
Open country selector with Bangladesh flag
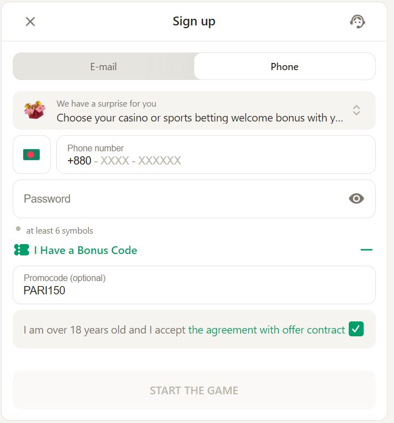pos(32,155)
